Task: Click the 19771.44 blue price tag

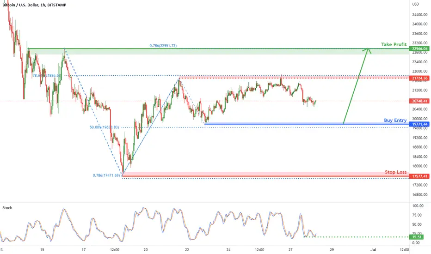Action: pos(419,124)
